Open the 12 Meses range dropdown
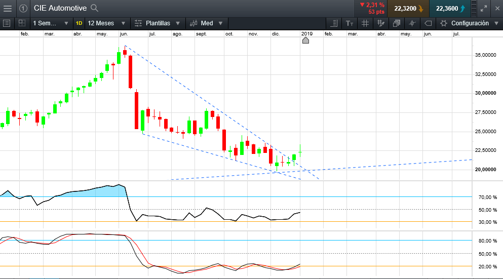This screenshot has width=503, height=279. (x=106, y=23)
